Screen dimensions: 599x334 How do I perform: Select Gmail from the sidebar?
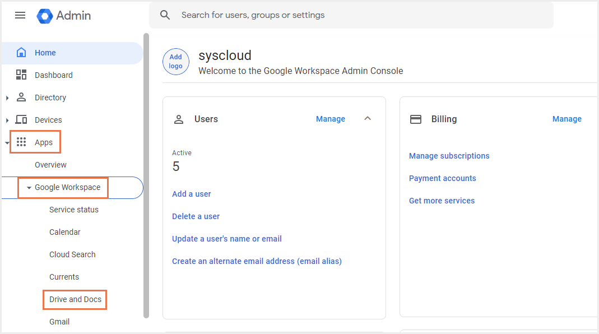[x=59, y=322]
